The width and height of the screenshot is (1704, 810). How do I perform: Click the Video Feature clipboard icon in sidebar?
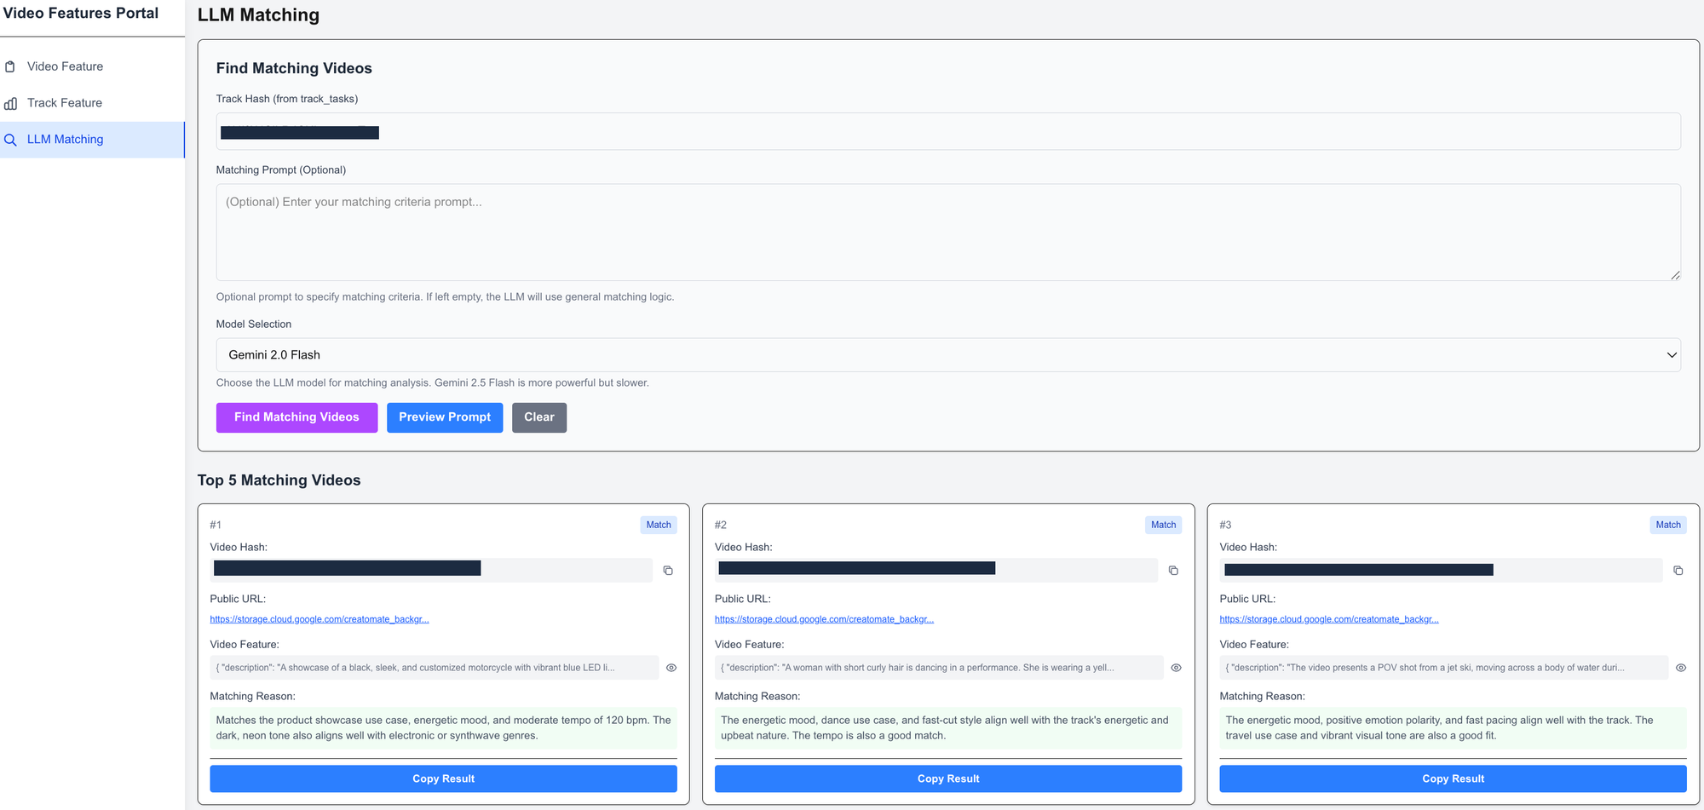pos(10,66)
